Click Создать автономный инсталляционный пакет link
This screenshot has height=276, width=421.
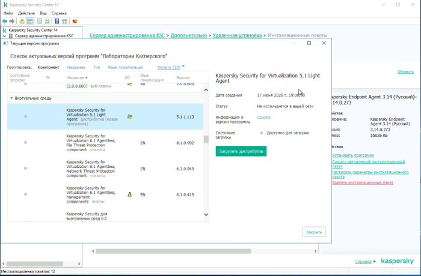(x=368, y=164)
